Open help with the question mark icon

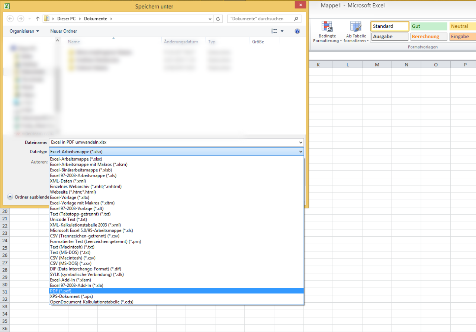click(297, 31)
